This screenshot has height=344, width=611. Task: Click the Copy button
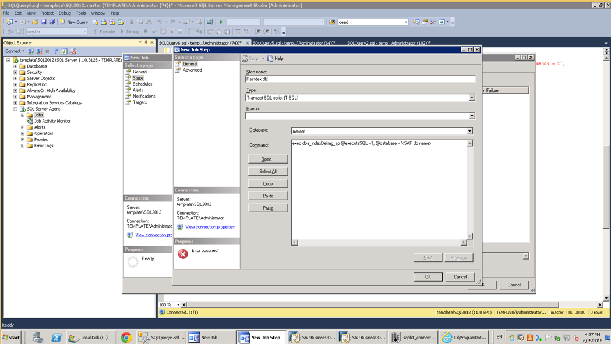(x=268, y=183)
